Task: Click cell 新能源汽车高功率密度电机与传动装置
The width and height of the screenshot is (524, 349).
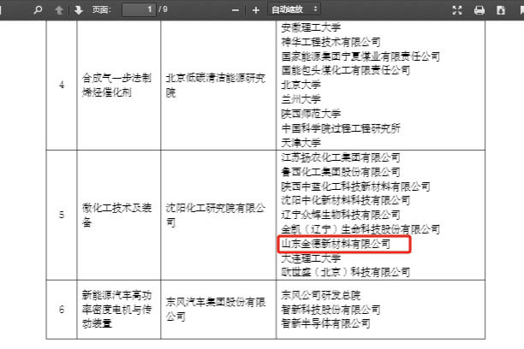Action: [x=119, y=310]
